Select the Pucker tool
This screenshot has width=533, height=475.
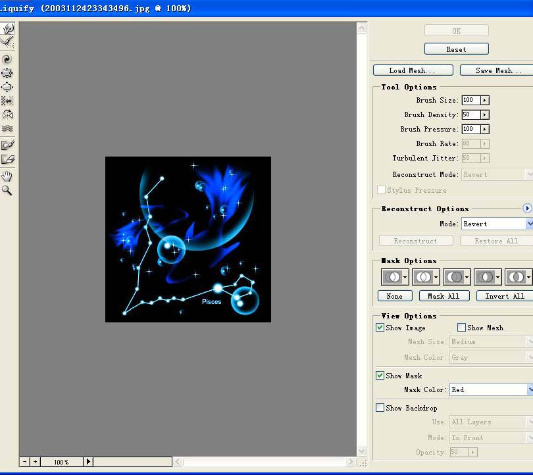8,73
